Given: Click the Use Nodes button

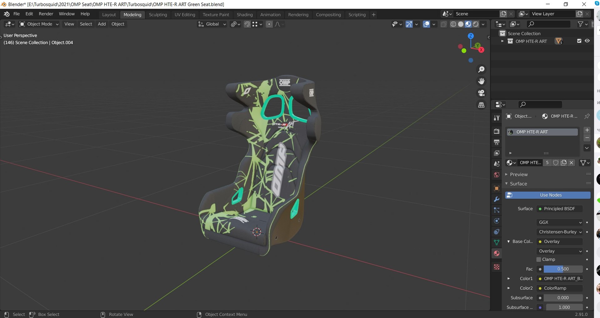Looking at the screenshot, I should click(x=548, y=195).
